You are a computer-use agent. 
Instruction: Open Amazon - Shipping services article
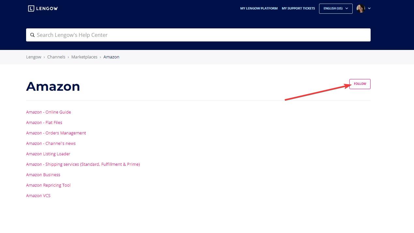(83, 164)
